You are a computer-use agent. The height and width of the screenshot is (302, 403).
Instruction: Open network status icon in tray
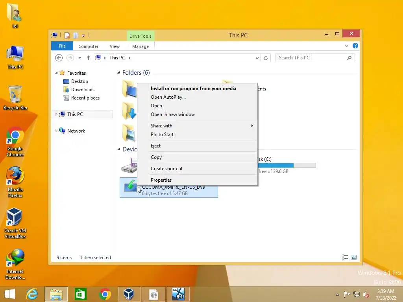[x=357, y=294]
